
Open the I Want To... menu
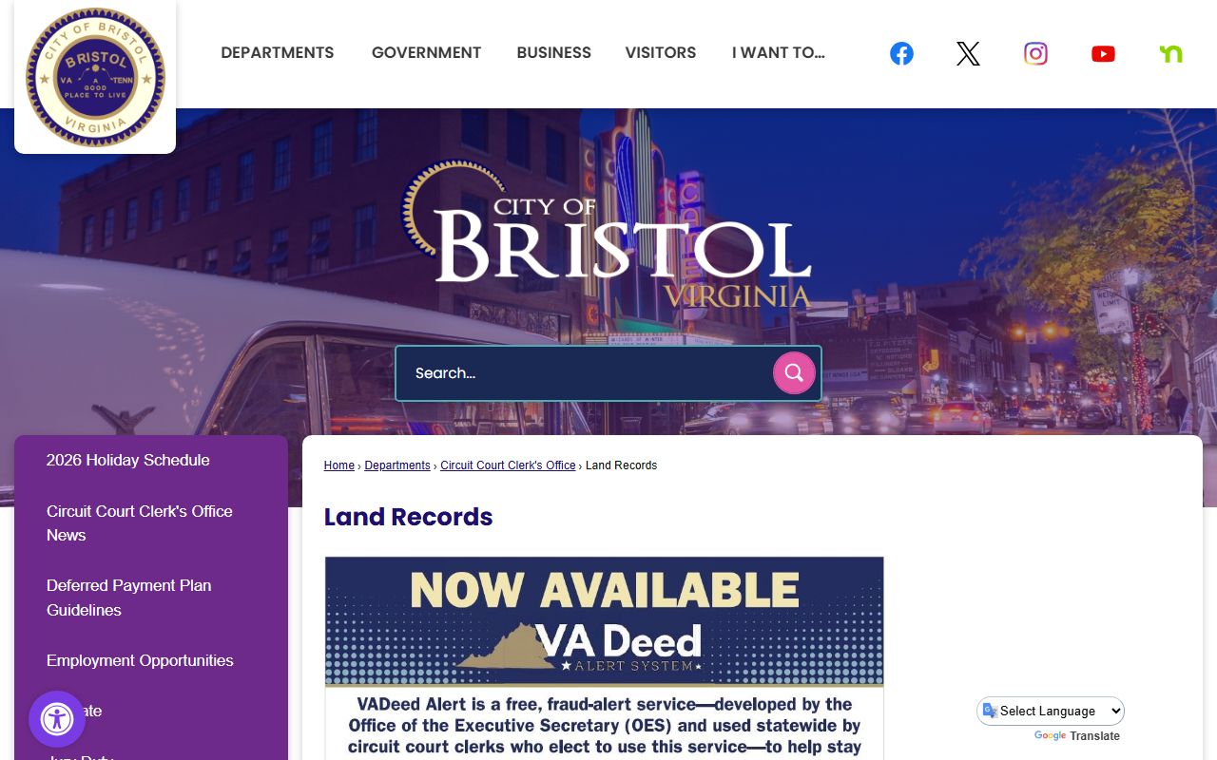pyautogui.click(x=779, y=53)
